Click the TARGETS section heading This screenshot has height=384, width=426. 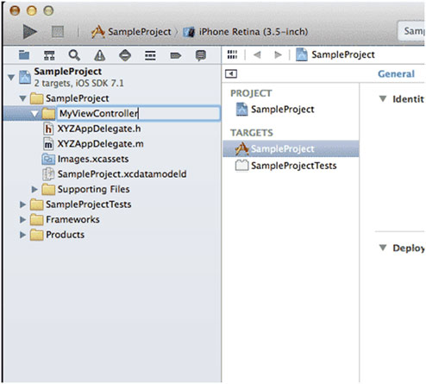point(252,133)
